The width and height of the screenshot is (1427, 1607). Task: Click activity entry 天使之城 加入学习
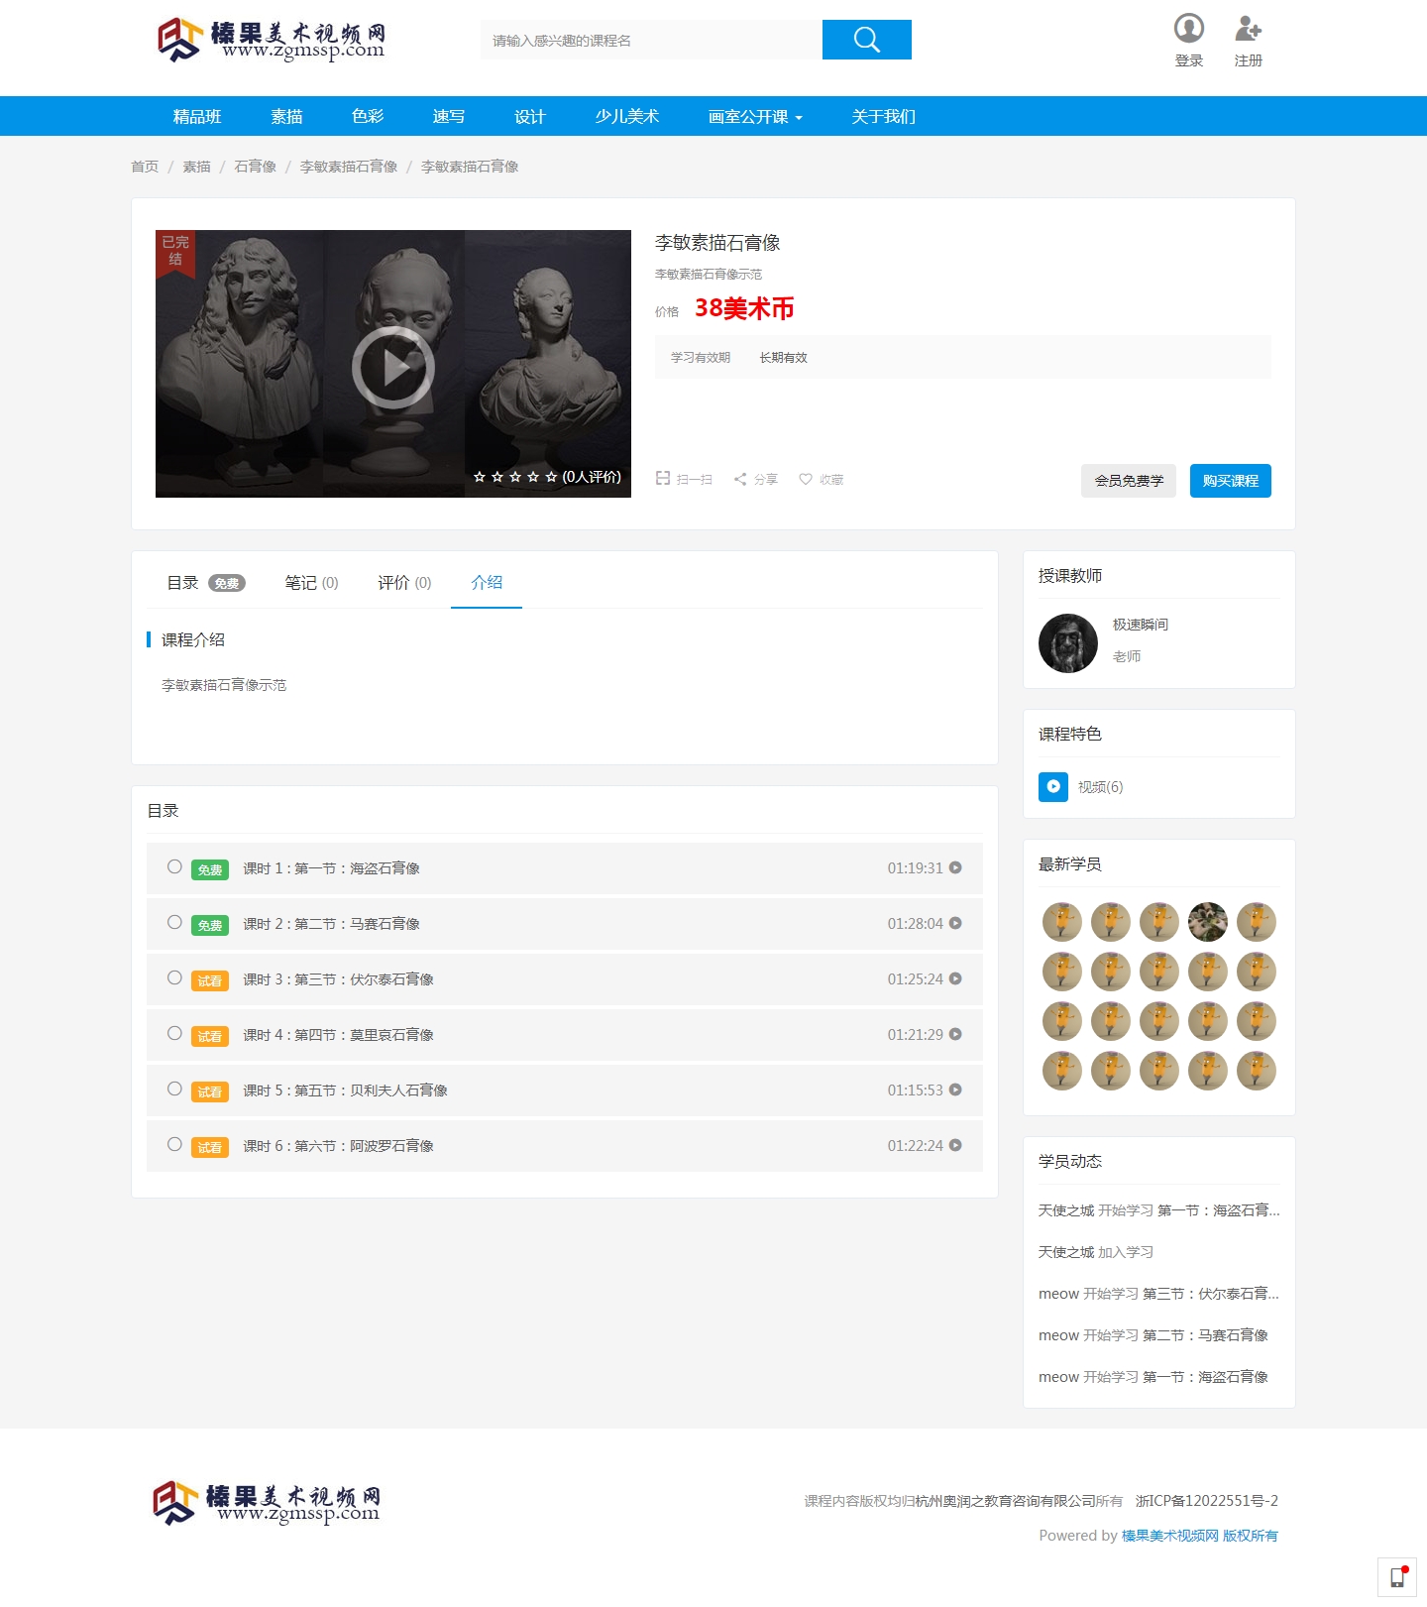(1095, 1252)
